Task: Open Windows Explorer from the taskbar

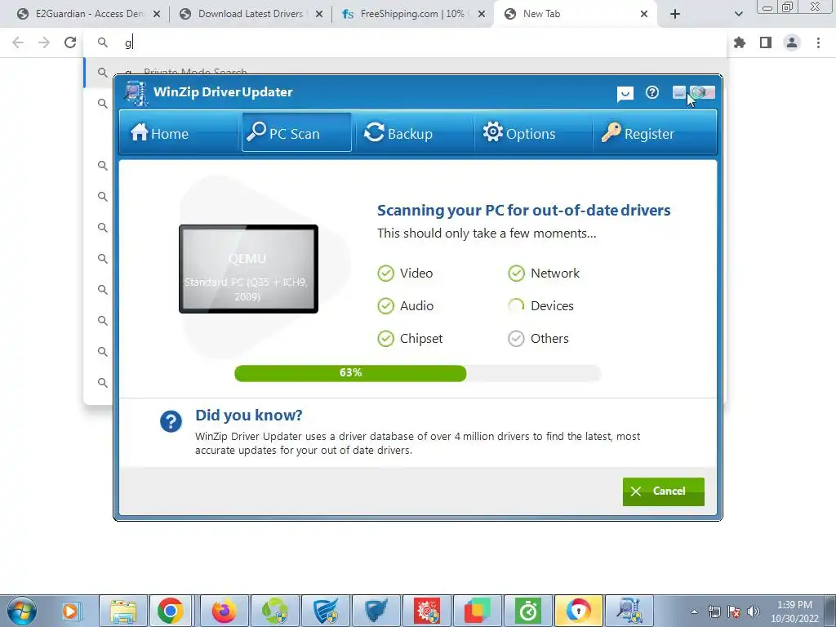Action: (x=122, y=611)
